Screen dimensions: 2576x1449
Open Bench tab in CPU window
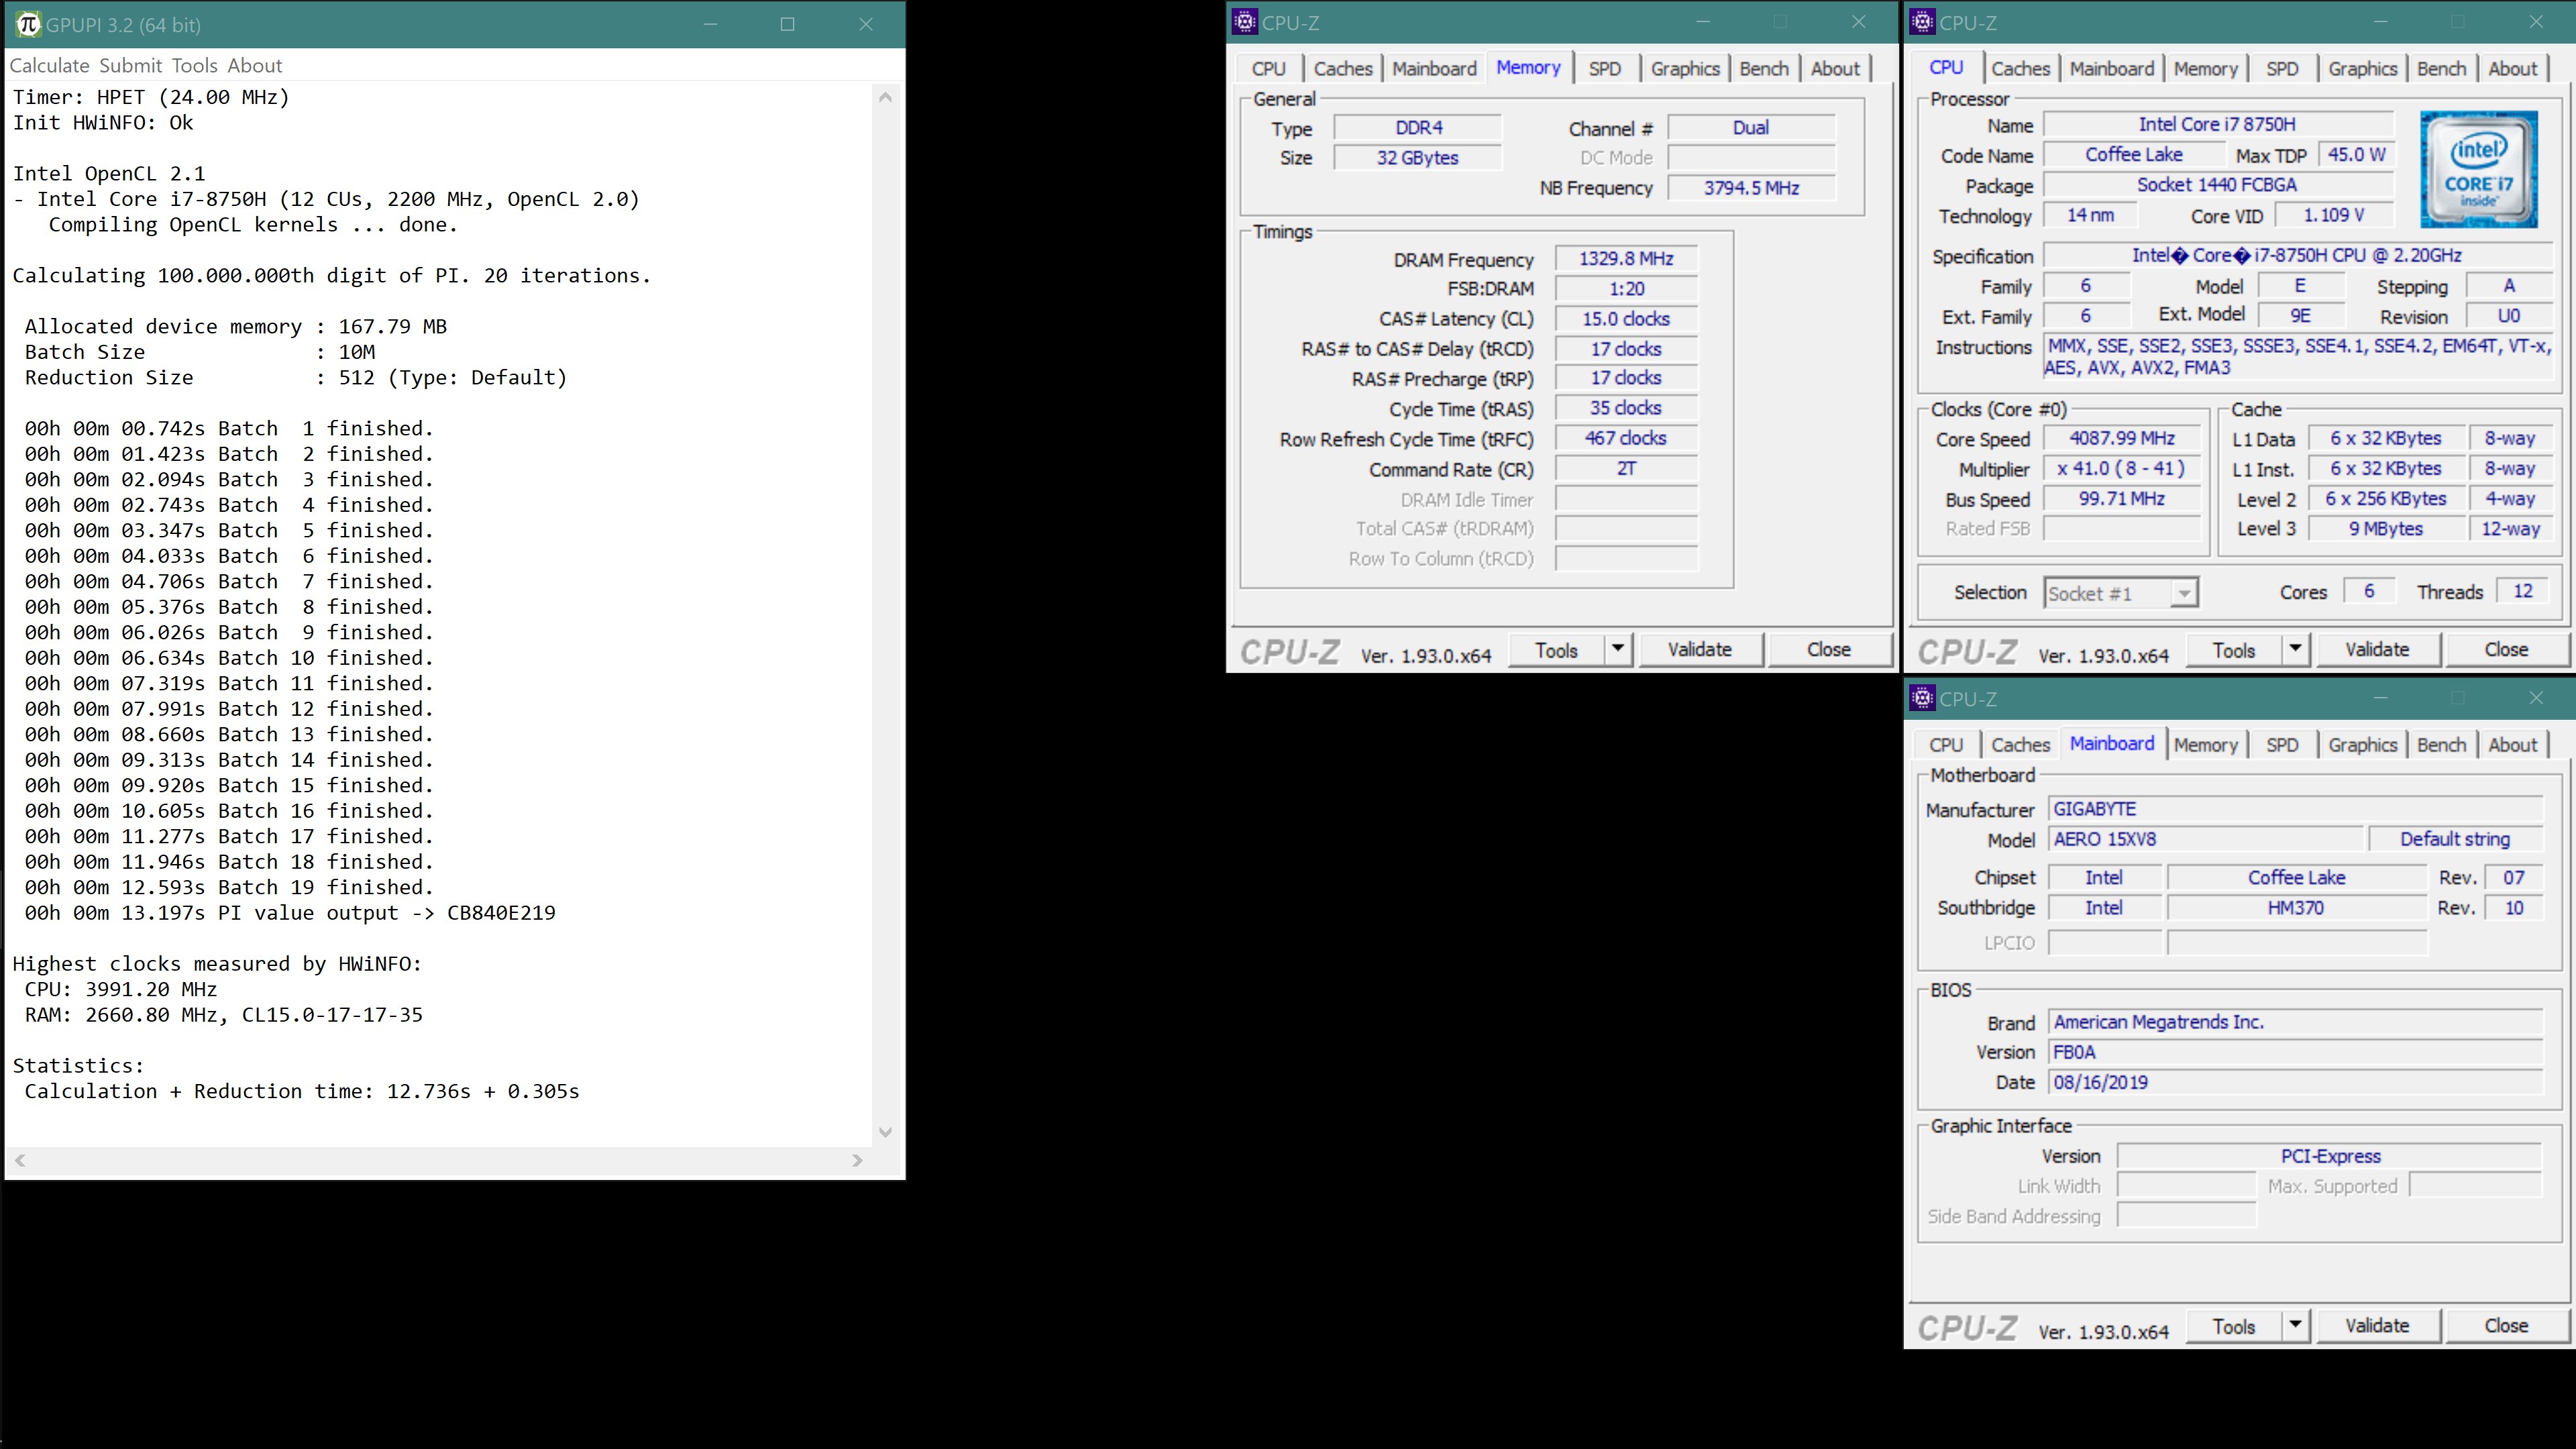point(2441,68)
